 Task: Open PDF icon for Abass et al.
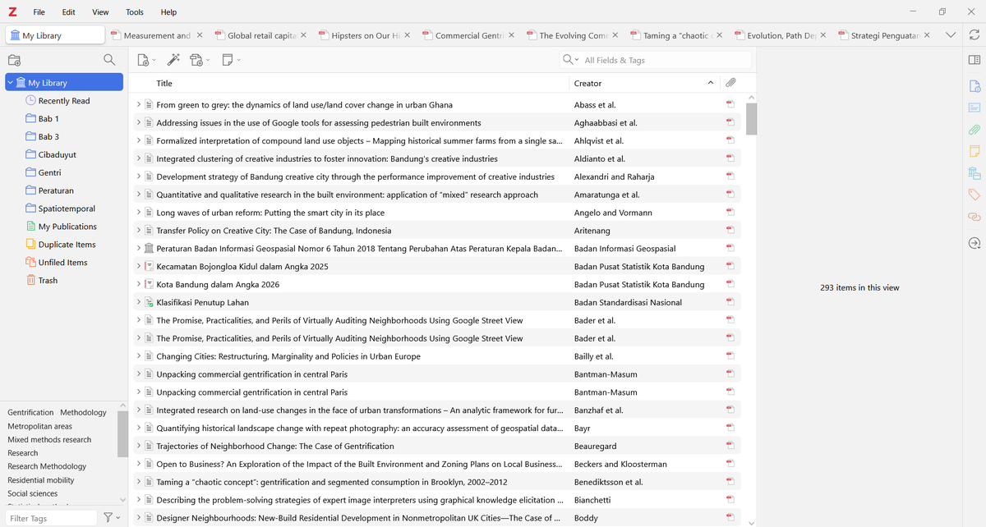730,105
